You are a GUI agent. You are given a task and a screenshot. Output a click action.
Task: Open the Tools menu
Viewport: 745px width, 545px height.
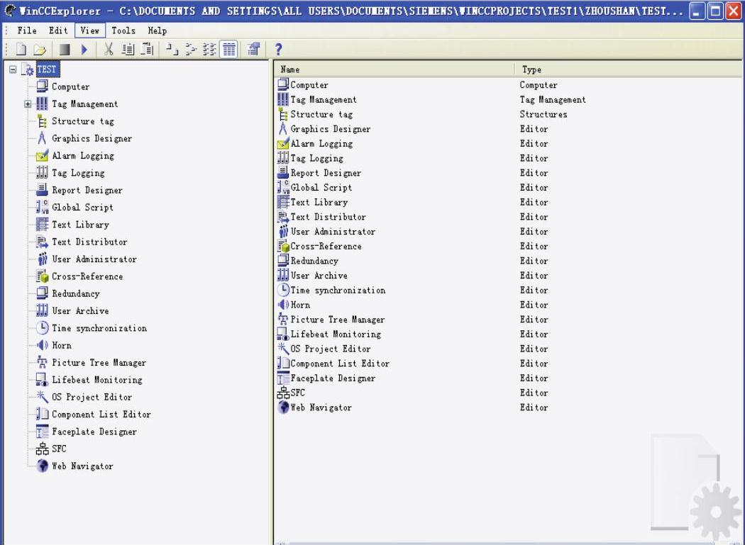[x=123, y=30]
